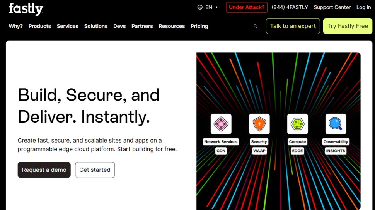Click Request a demo button

click(44, 170)
